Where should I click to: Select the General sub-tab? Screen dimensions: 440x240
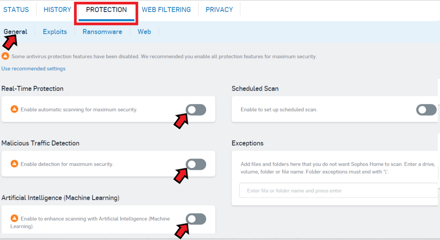pos(16,32)
